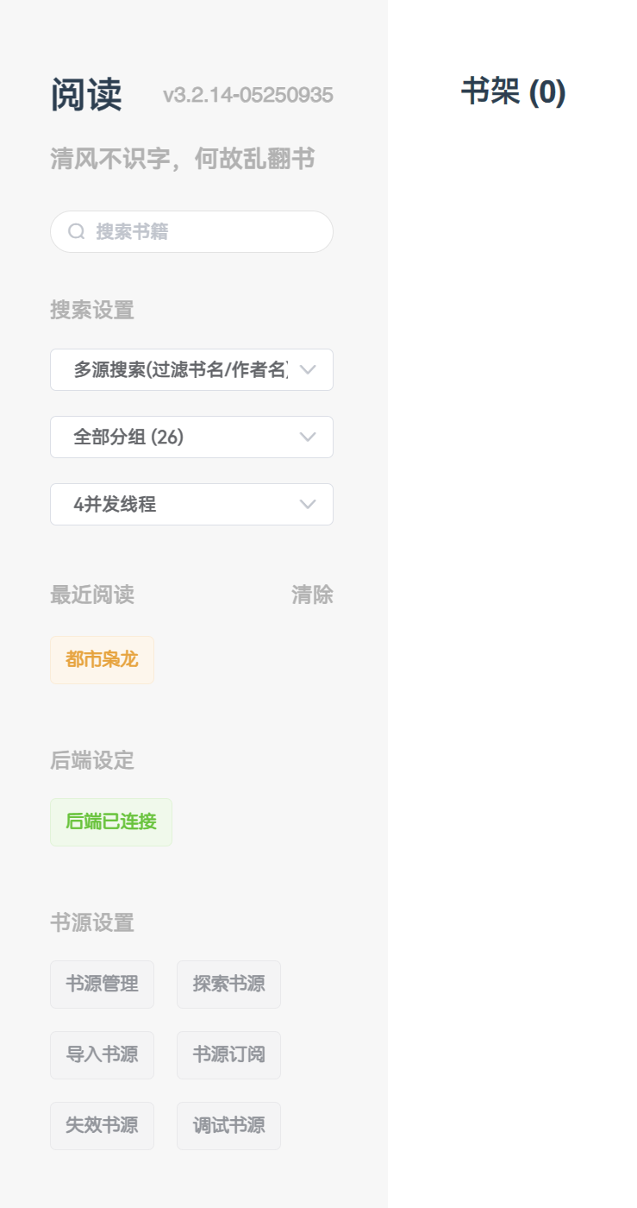The height and width of the screenshot is (1208, 637).
Task: Click the chevron arrow beside 4并发线程
Action: [308, 505]
